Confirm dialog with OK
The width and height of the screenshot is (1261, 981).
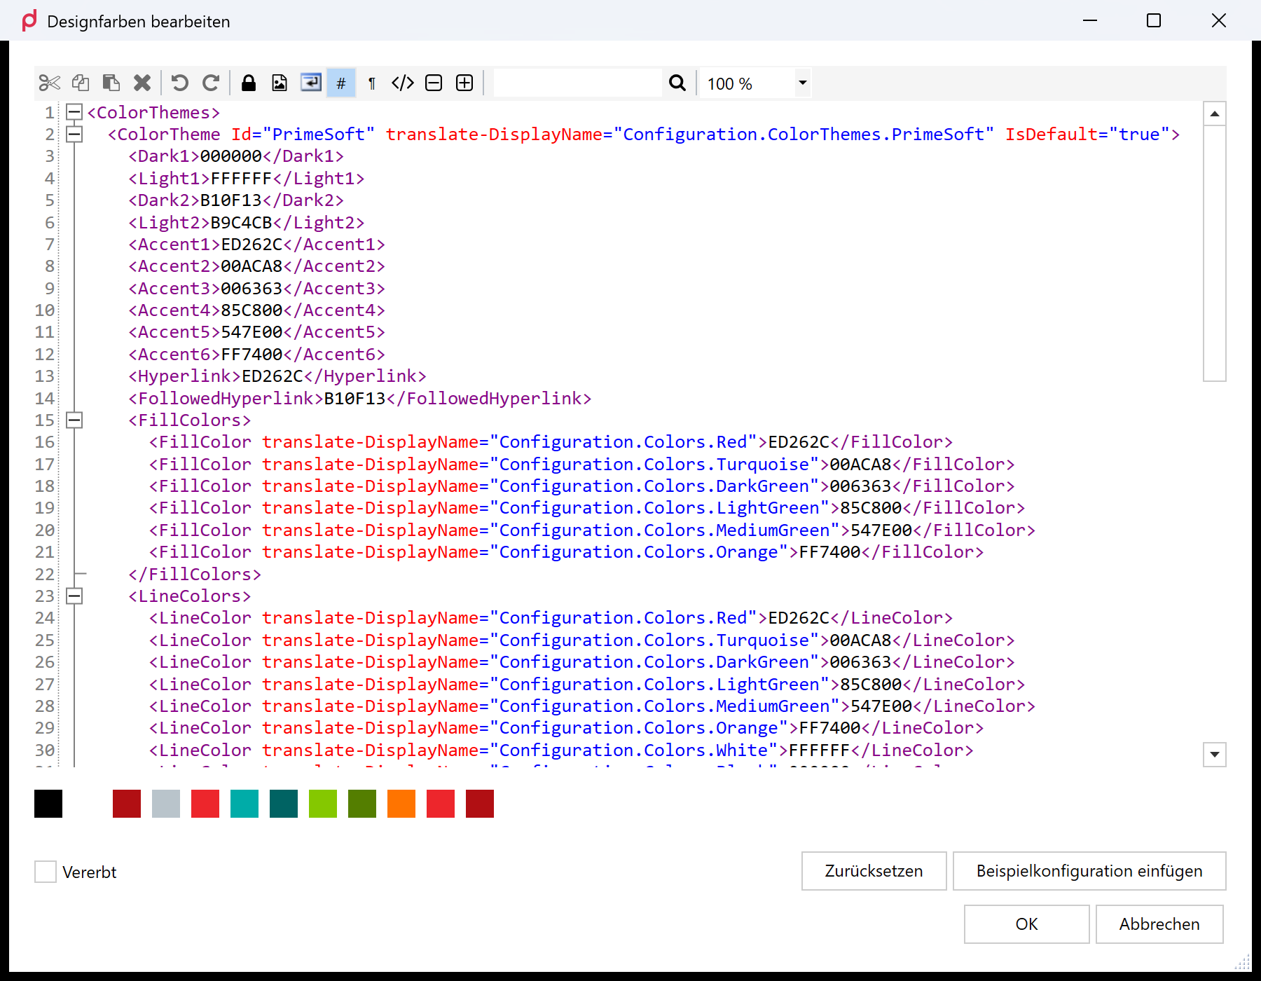(1026, 924)
